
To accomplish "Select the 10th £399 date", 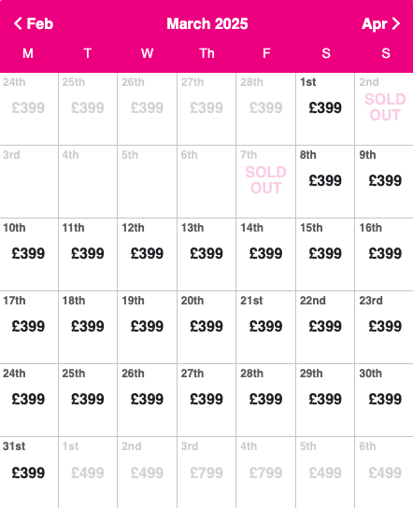I will [29, 255].
